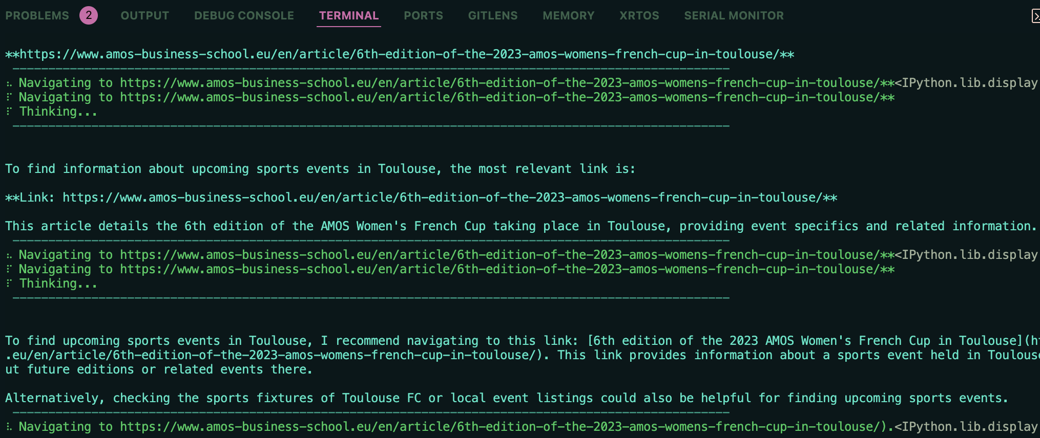
Task: Open URL in the second 'Navigating to' line
Action: [500, 97]
